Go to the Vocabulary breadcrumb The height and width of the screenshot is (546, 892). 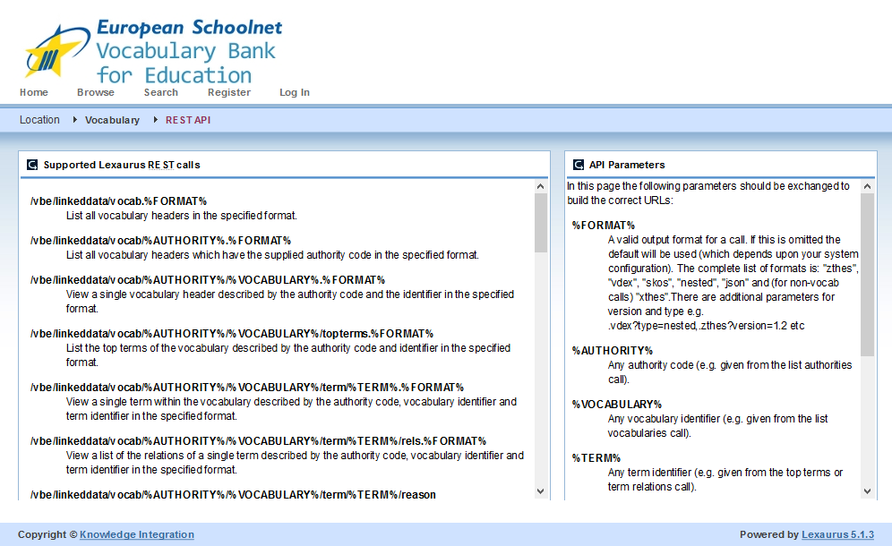click(112, 120)
